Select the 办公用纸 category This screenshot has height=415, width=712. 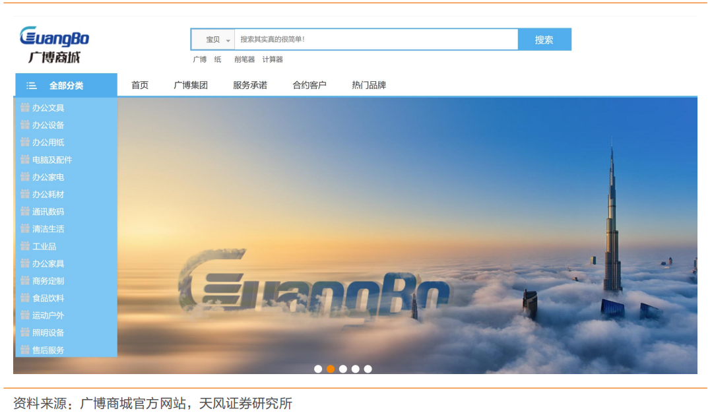point(48,143)
